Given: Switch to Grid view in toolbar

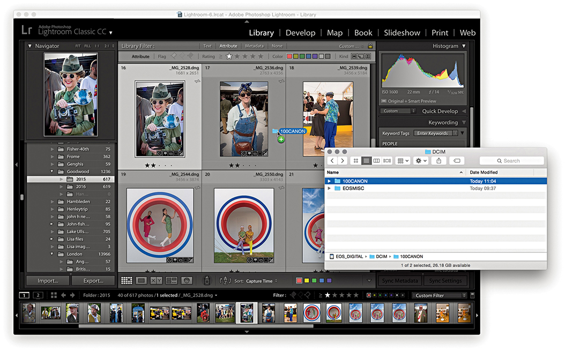Looking at the screenshot, I should pyautogui.click(x=127, y=280).
